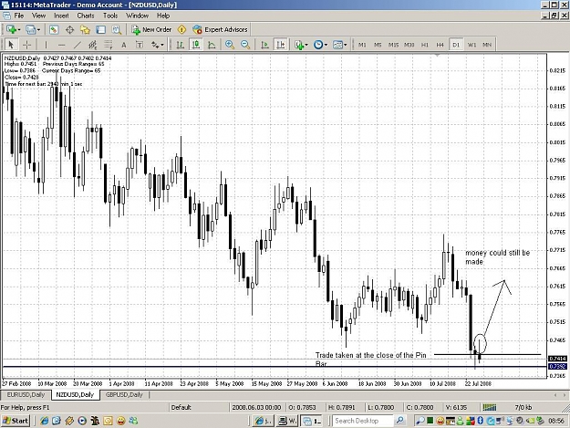570x428 pixels.
Task: Select the MN timeframe
Action: click(487, 45)
